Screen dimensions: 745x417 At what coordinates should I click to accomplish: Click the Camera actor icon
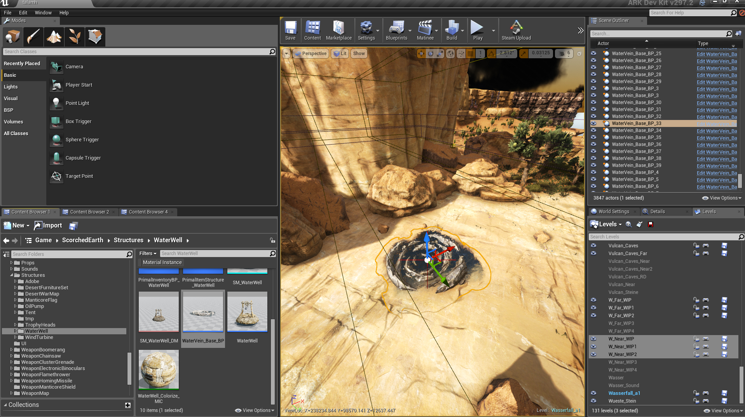point(56,67)
